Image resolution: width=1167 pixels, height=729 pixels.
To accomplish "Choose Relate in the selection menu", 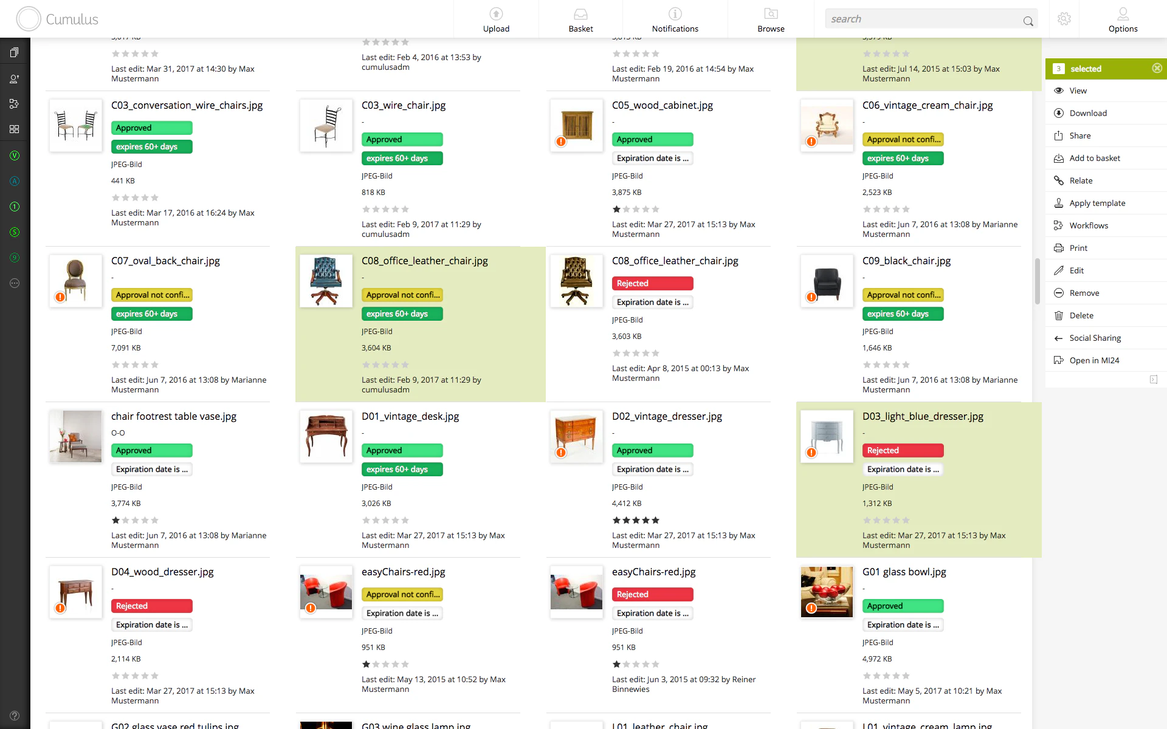I will [x=1106, y=180].
